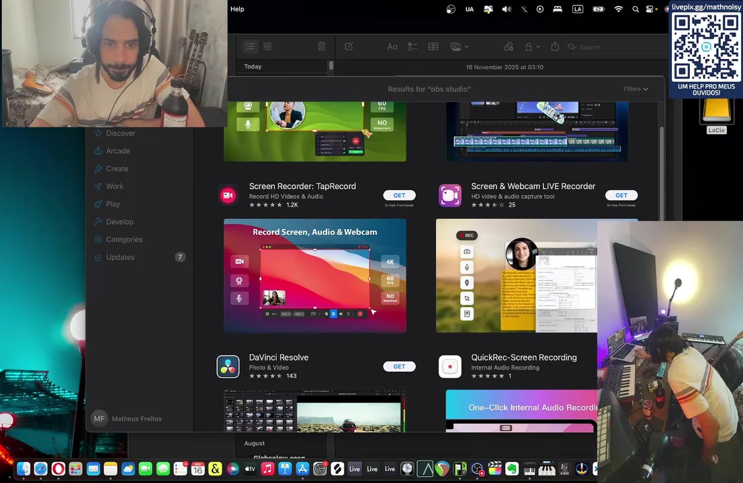Image resolution: width=743 pixels, height=483 pixels.
Task: Click the Notes Search field
Action: (615, 48)
